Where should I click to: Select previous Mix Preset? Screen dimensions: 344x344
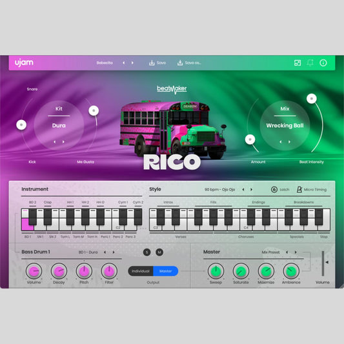[287, 252]
